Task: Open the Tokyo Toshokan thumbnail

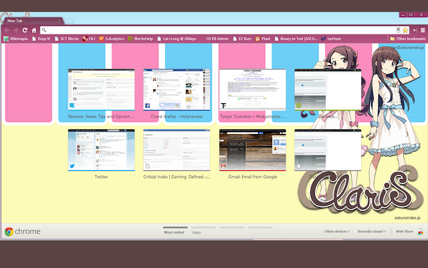Action: 253,90
